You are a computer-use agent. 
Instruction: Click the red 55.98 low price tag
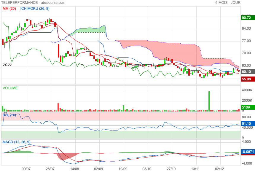[x=248, y=79]
